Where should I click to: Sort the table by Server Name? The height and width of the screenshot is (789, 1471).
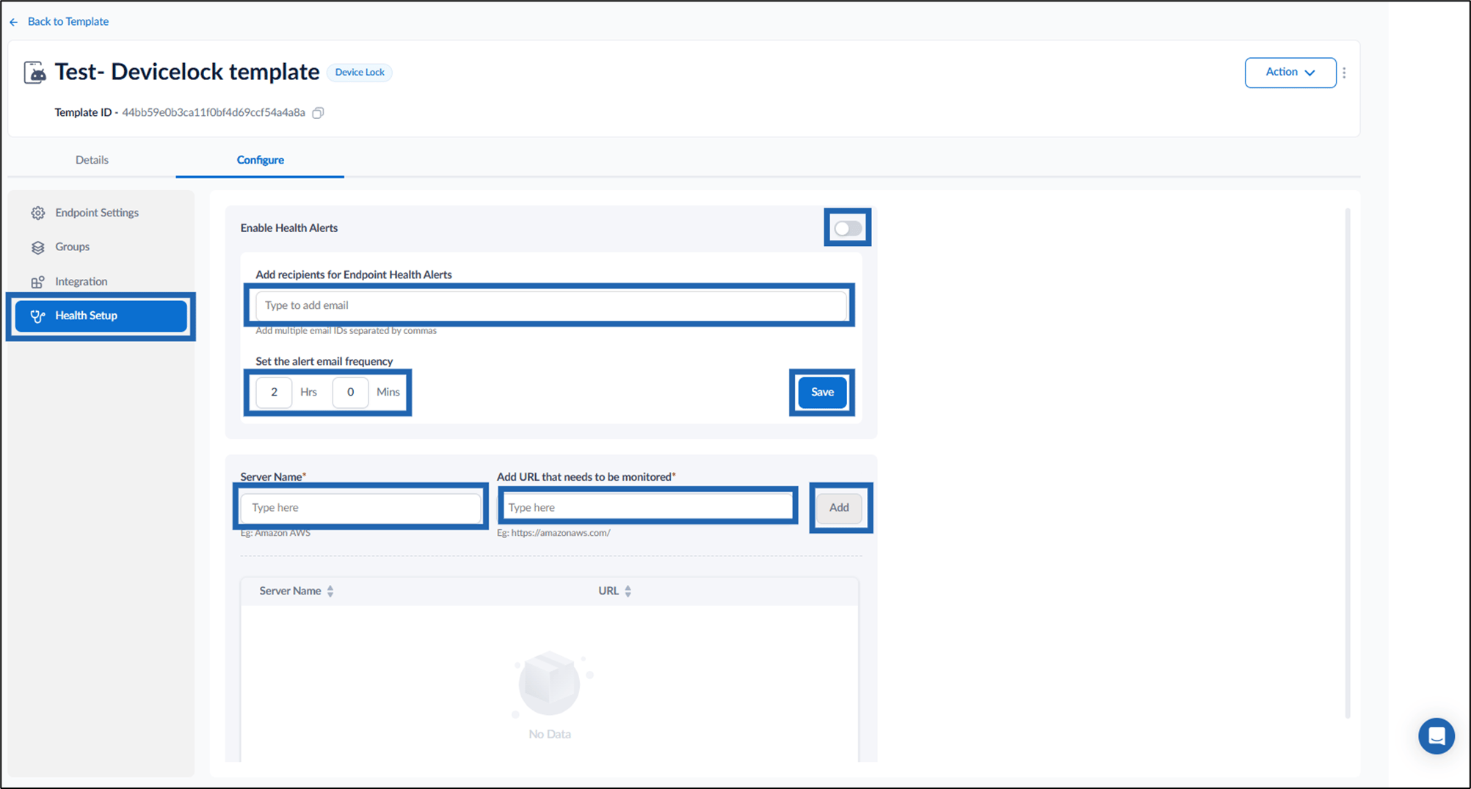click(x=330, y=591)
